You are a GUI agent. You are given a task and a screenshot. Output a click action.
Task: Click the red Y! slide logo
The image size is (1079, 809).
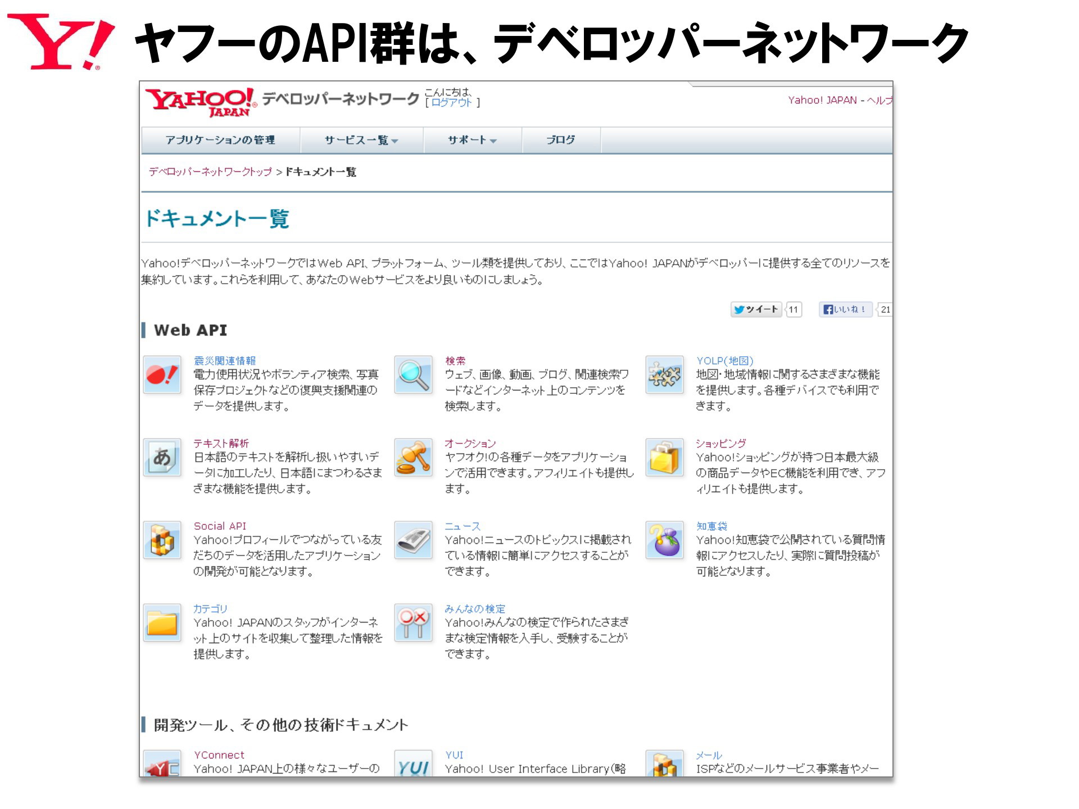61,42
